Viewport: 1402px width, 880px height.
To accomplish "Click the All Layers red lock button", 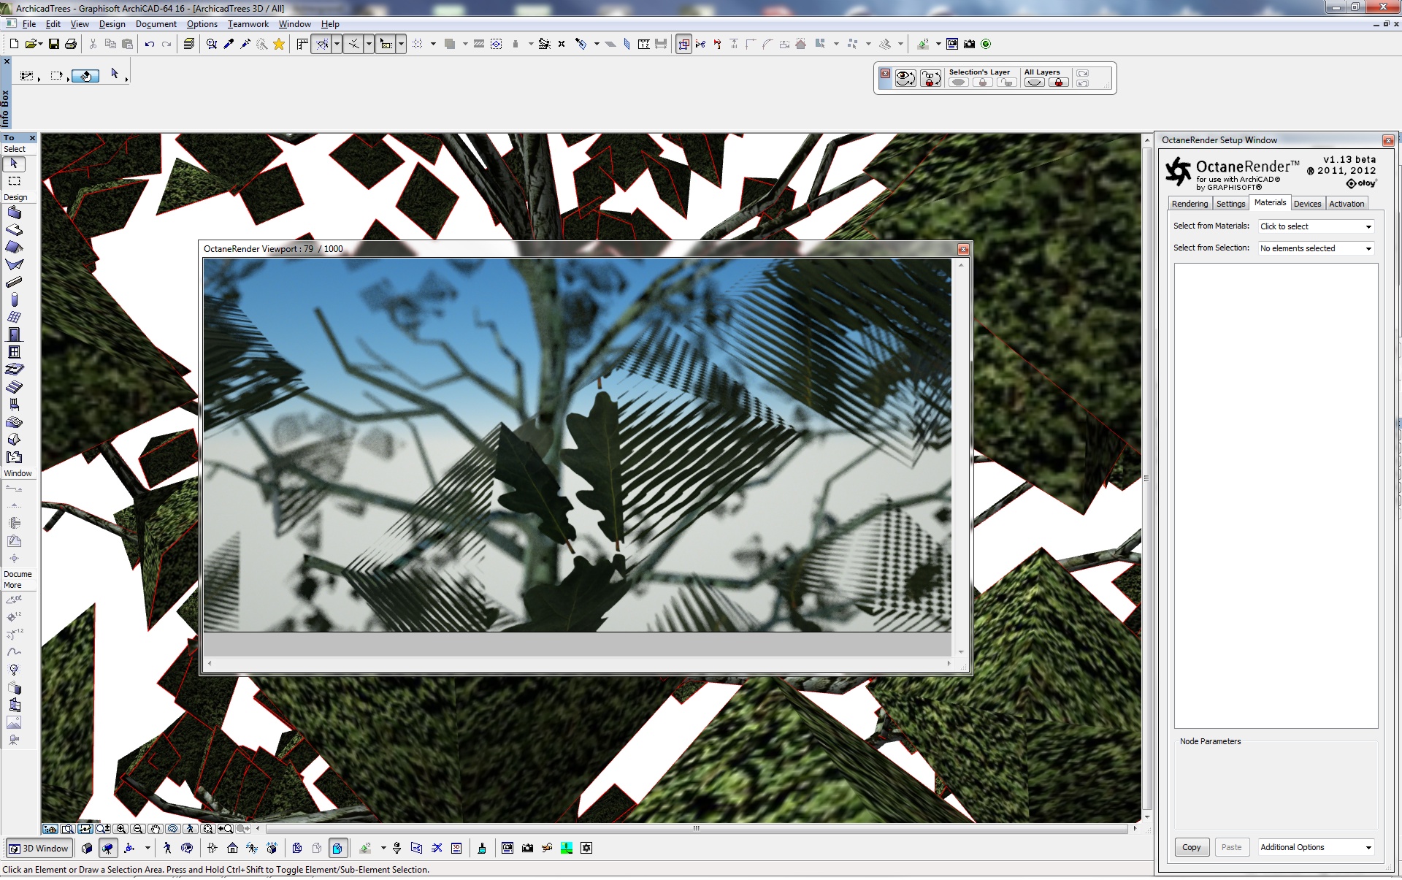I will pyautogui.click(x=1058, y=83).
